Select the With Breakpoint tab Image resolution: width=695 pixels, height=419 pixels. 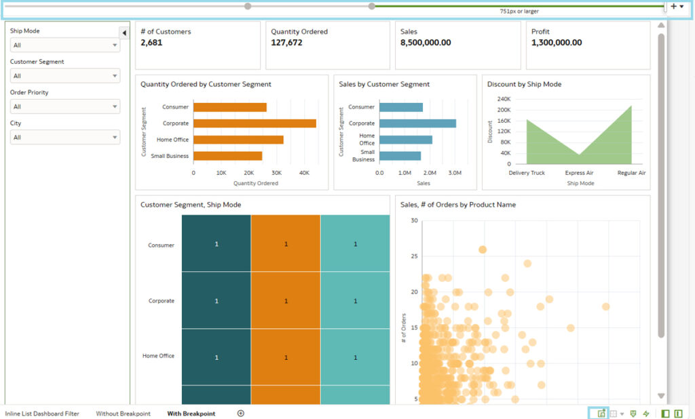pyautogui.click(x=191, y=414)
